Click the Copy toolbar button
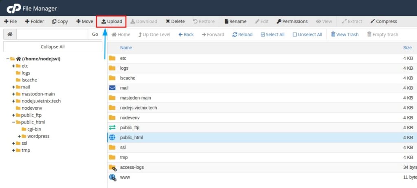417x188 pixels. pos(60,22)
